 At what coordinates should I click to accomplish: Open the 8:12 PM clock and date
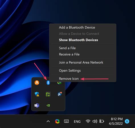pos(116,121)
